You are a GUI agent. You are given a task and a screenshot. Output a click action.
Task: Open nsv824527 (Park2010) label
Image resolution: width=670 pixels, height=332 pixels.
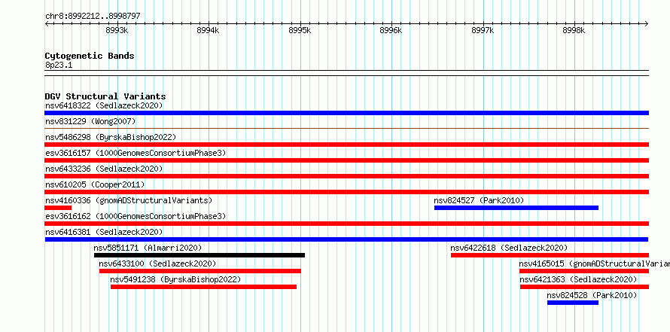pyautogui.click(x=479, y=200)
